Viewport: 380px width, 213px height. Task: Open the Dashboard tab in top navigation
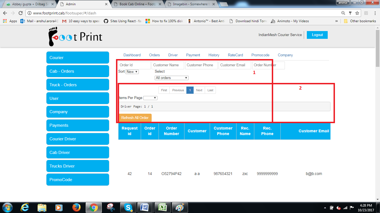click(x=132, y=55)
